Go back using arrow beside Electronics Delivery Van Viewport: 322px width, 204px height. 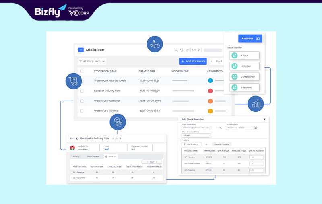(72, 138)
